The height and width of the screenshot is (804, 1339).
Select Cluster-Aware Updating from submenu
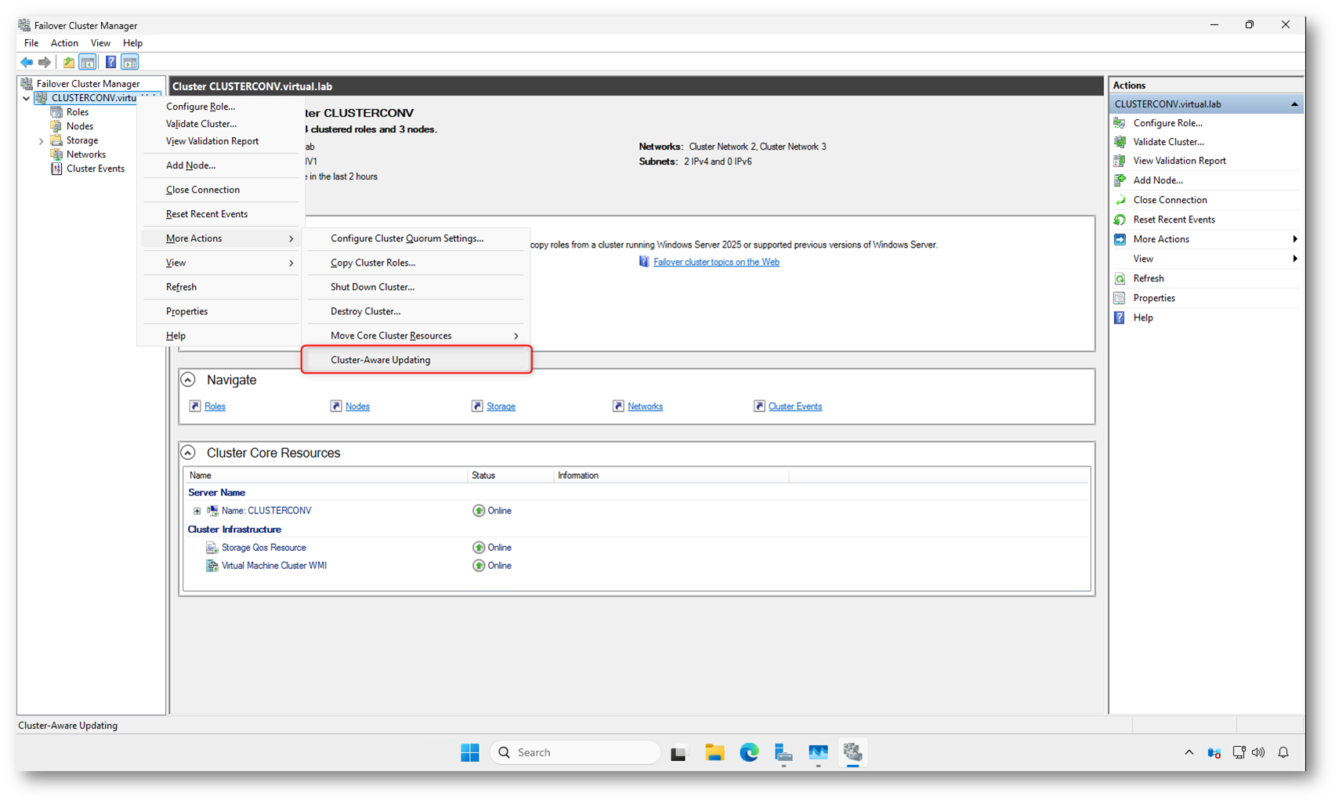pos(380,360)
